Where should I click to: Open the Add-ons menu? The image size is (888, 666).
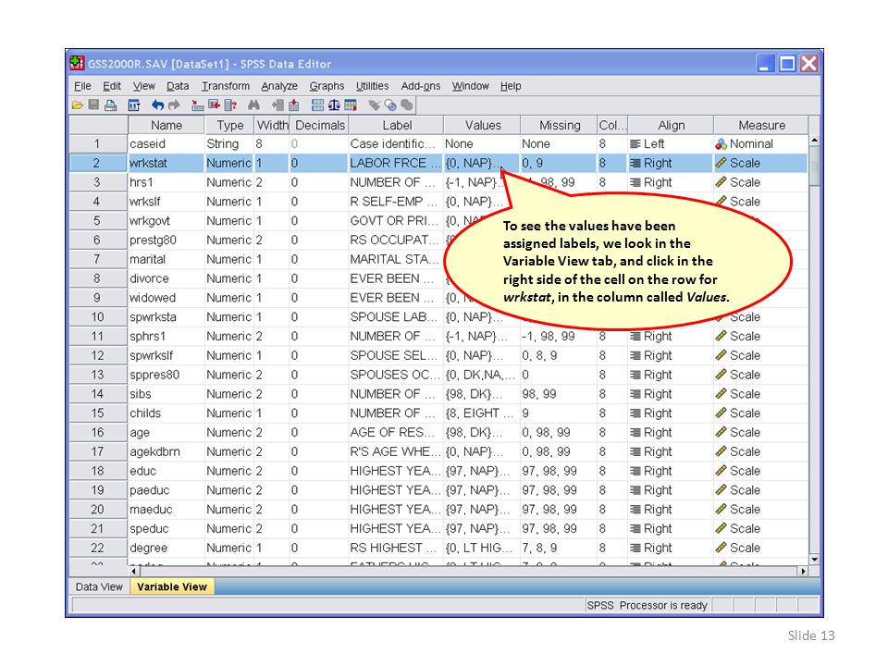[x=421, y=86]
